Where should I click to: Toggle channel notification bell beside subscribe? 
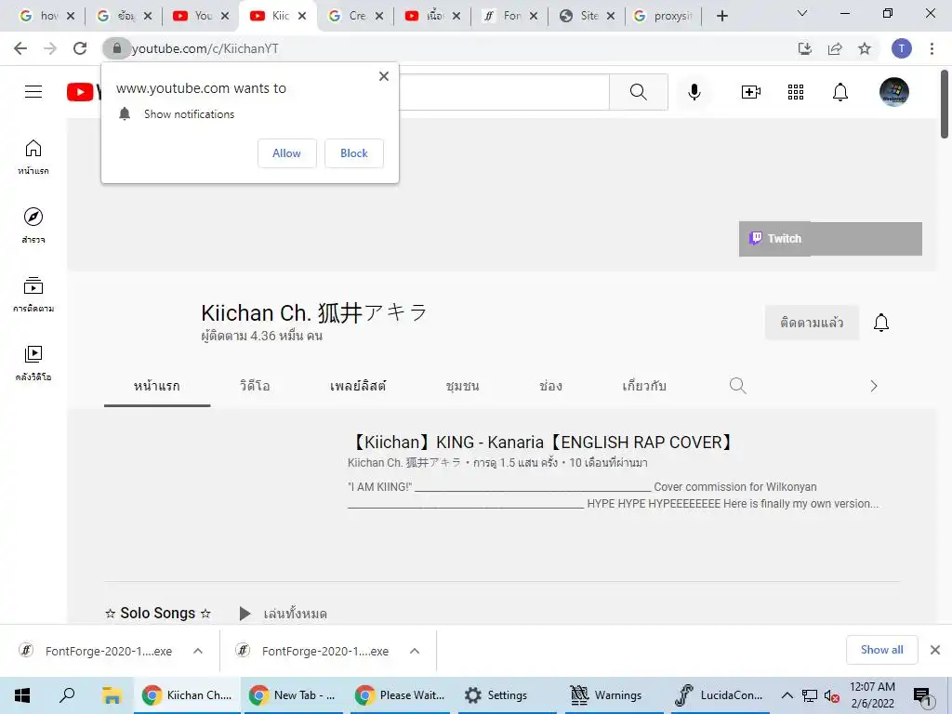point(881,323)
